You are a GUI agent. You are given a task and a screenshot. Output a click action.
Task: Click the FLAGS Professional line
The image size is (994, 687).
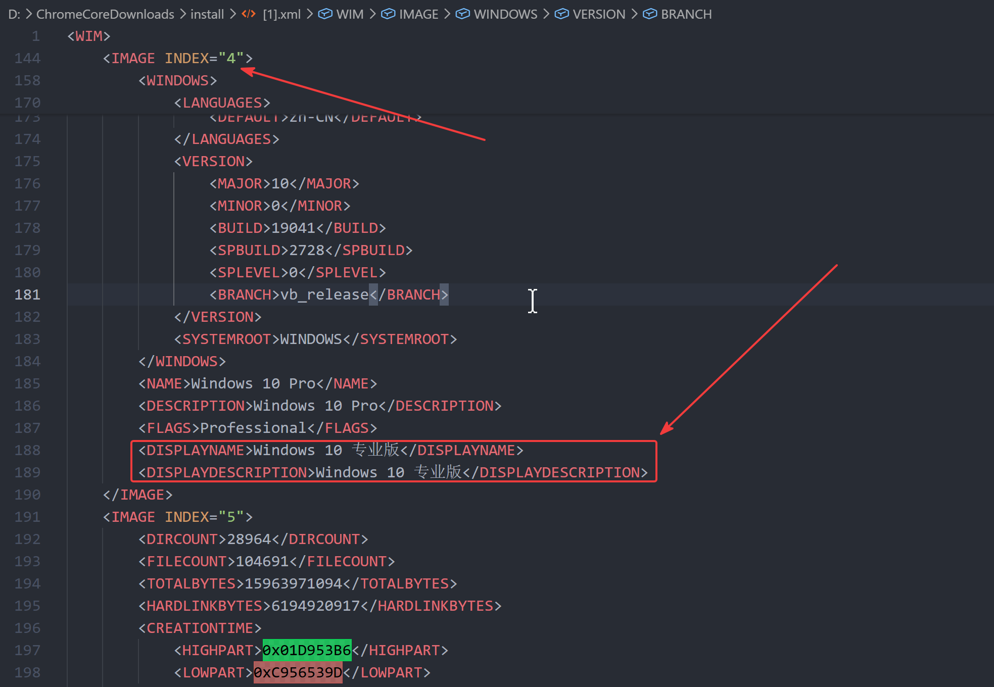click(x=258, y=428)
